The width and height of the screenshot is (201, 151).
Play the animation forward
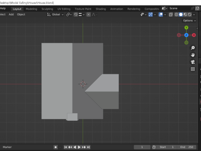point(79,147)
